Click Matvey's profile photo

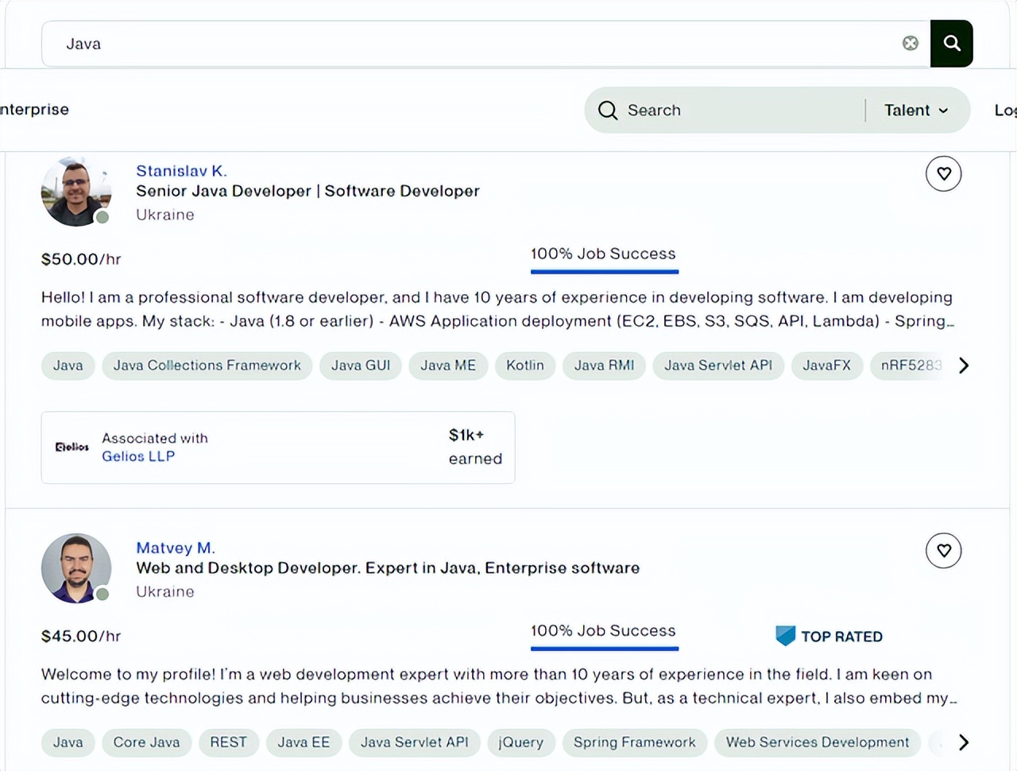pyautogui.click(x=76, y=568)
